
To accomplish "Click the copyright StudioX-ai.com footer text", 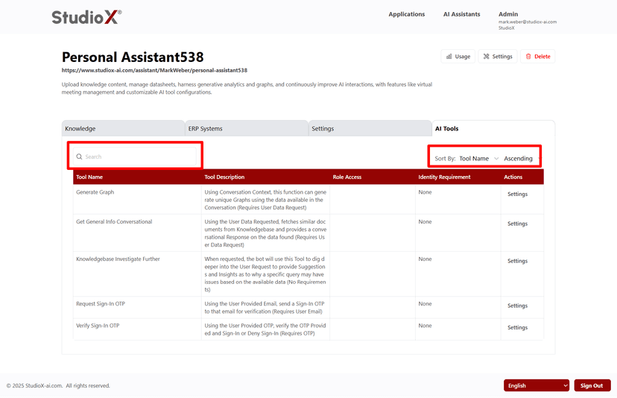I will click(x=58, y=386).
